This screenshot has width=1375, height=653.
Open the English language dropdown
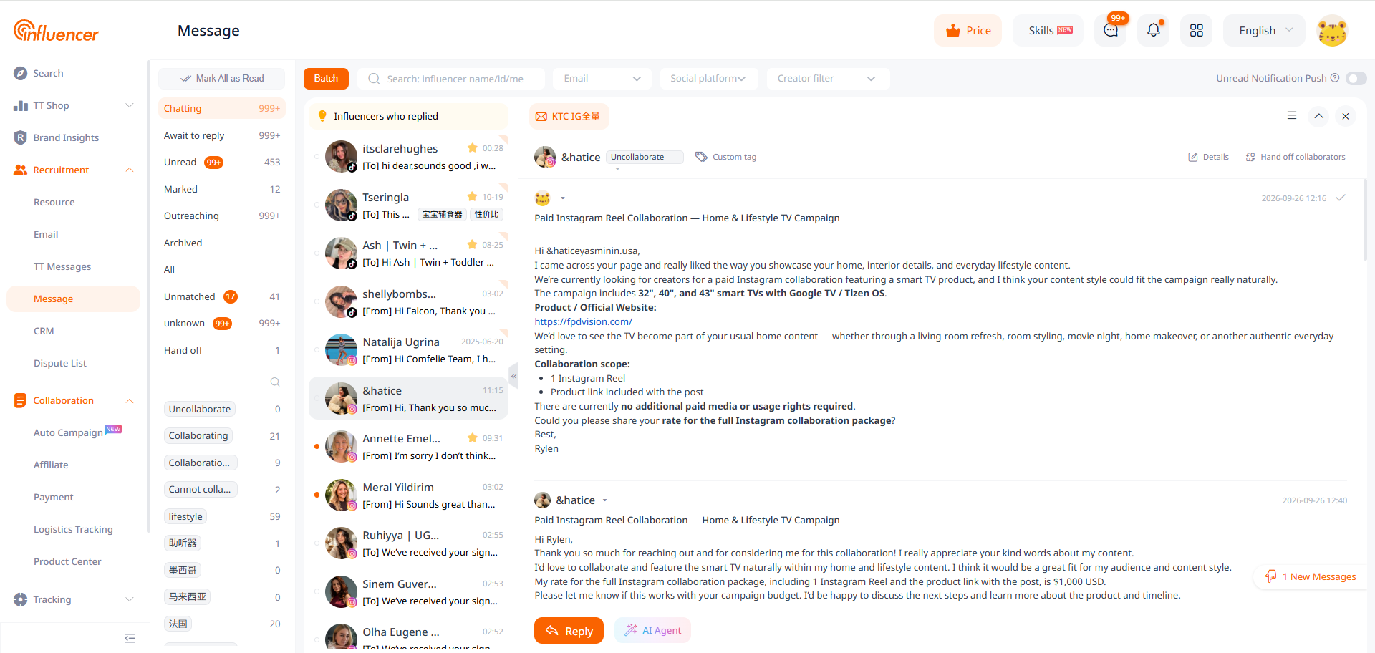1264,30
